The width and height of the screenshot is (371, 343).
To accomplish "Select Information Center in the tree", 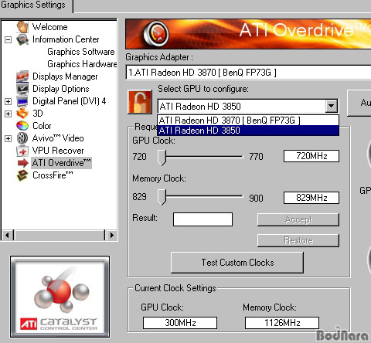I will [66, 39].
